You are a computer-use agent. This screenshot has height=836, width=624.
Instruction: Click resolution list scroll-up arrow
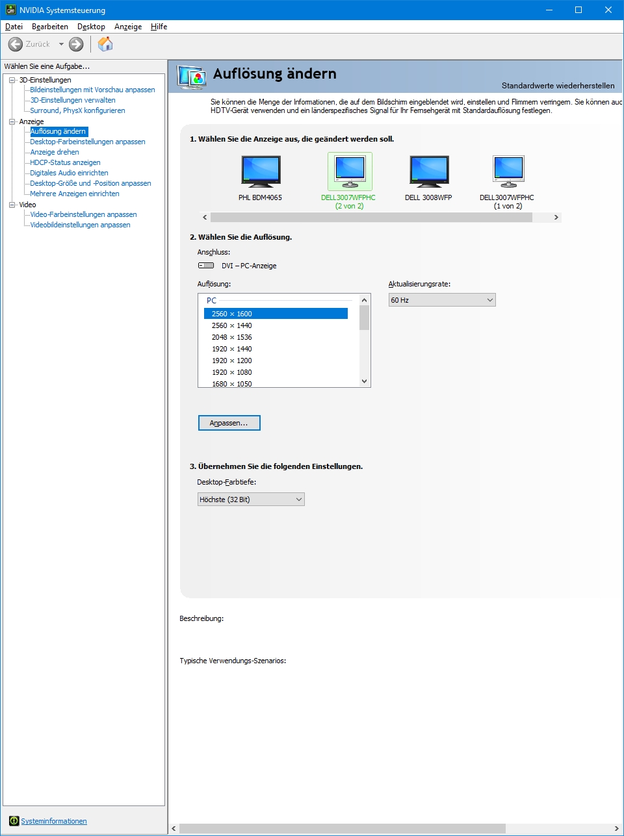(364, 299)
